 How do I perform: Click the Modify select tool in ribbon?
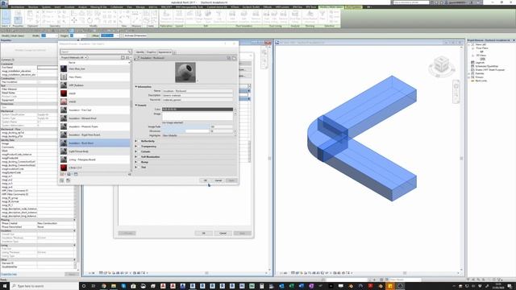[6, 17]
